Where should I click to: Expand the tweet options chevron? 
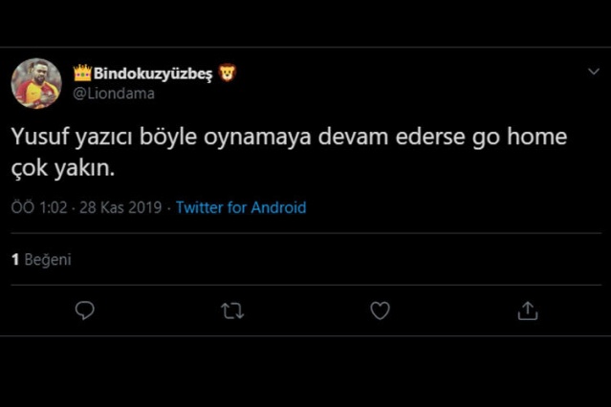(x=593, y=73)
